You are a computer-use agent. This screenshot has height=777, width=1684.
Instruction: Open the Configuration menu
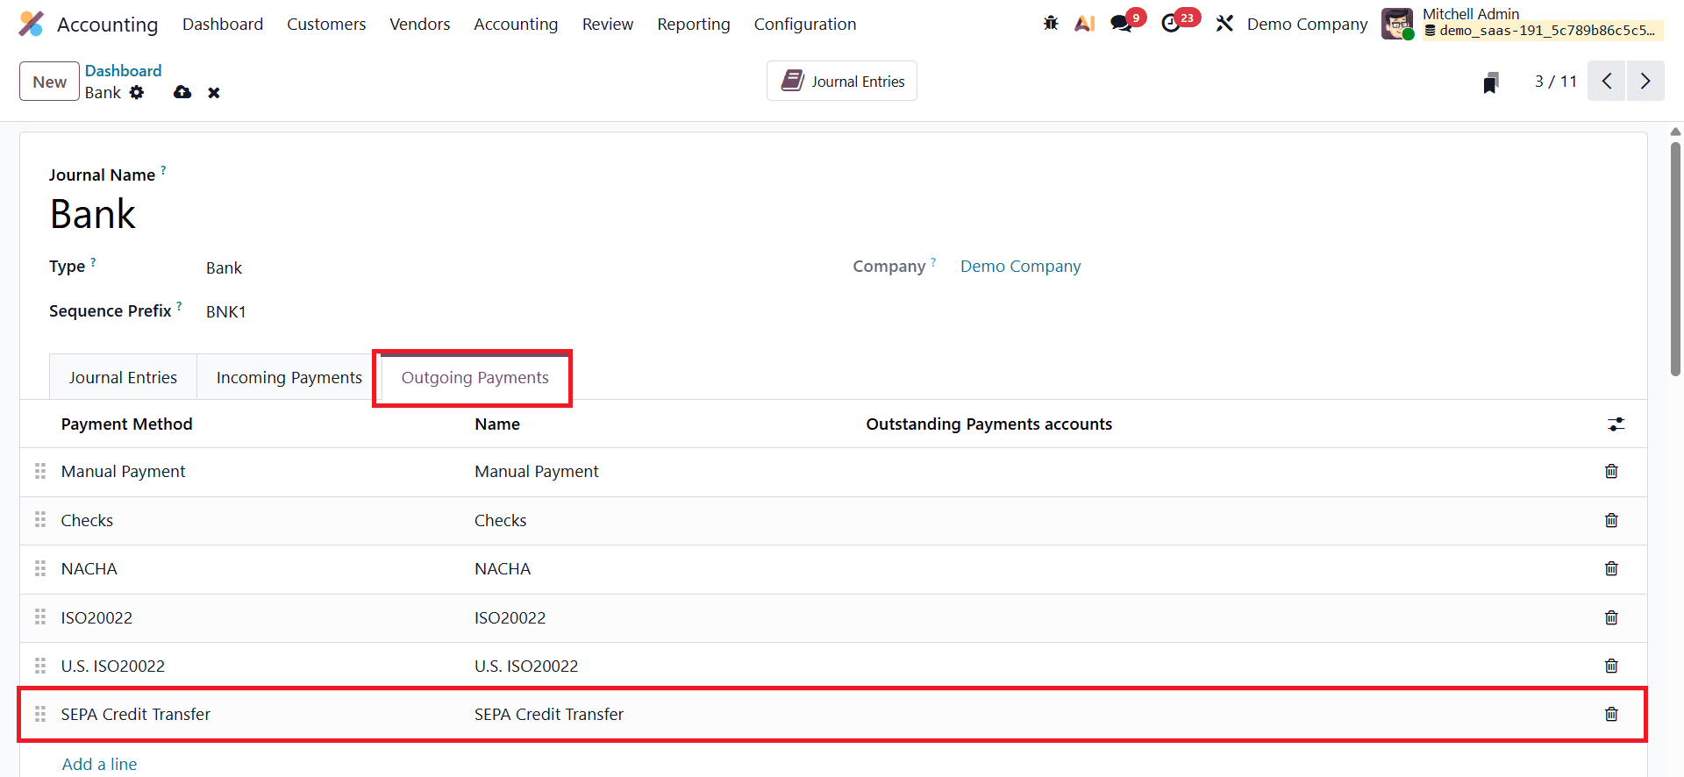coord(805,24)
